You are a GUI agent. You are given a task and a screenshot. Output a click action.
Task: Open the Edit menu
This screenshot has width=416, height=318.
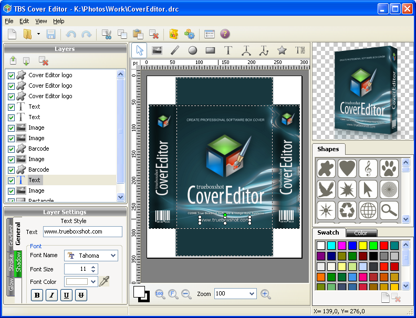24,21
